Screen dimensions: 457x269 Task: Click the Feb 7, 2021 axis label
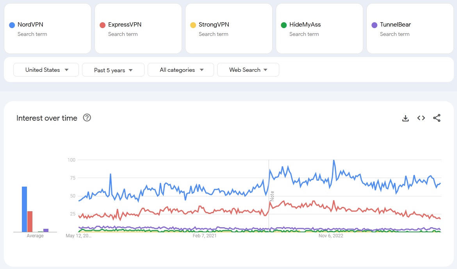205,236
